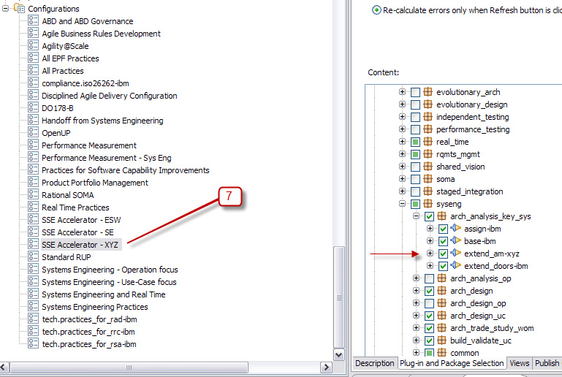The image size is (562, 377).
Task: Click the vertical scrollbar thumb in configurations tree
Action: point(338,297)
